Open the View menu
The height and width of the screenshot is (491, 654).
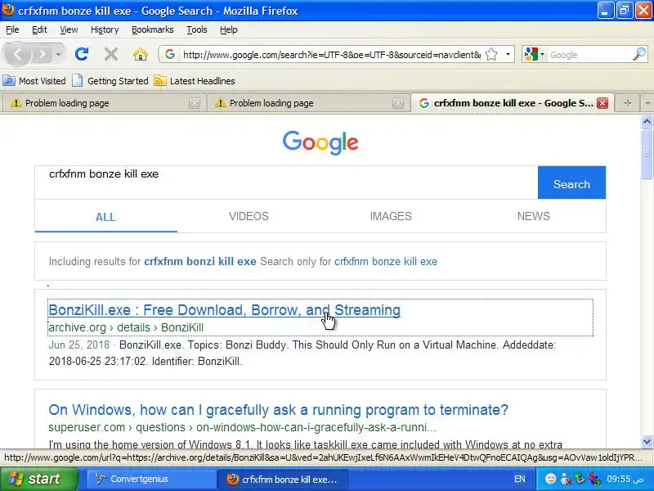point(69,29)
